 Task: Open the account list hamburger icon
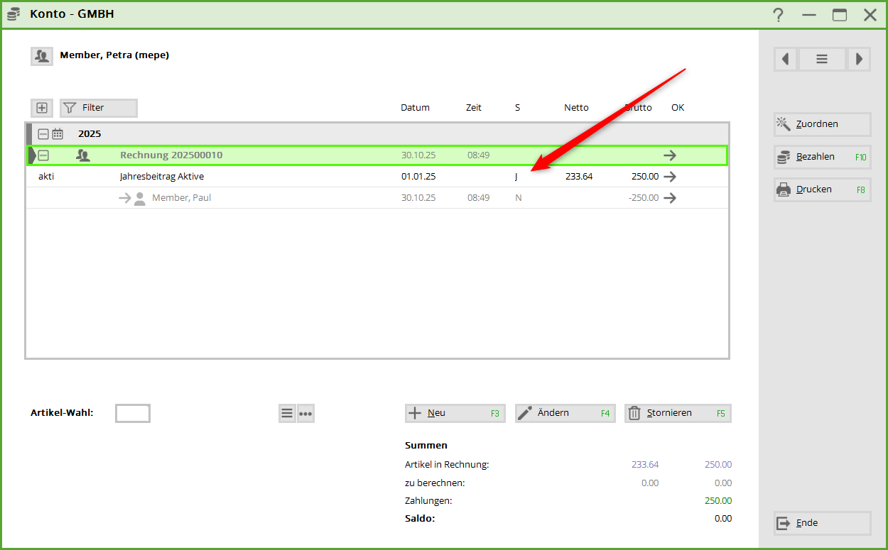click(822, 60)
